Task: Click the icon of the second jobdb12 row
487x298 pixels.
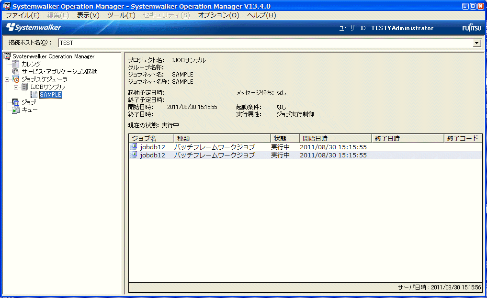Action: click(x=134, y=155)
